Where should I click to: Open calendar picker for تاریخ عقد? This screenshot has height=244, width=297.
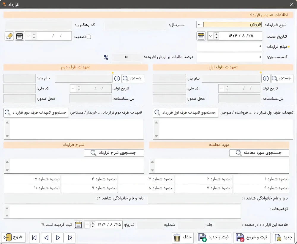pyautogui.click(x=201, y=36)
